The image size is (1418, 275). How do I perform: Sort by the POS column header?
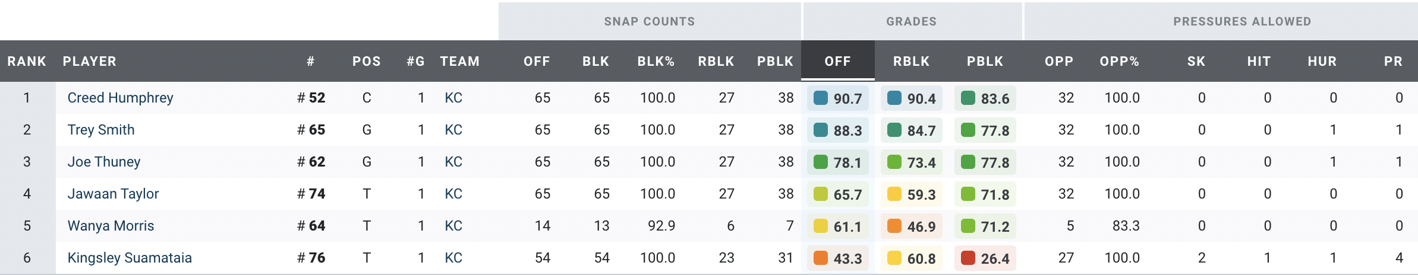pos(366,61)
